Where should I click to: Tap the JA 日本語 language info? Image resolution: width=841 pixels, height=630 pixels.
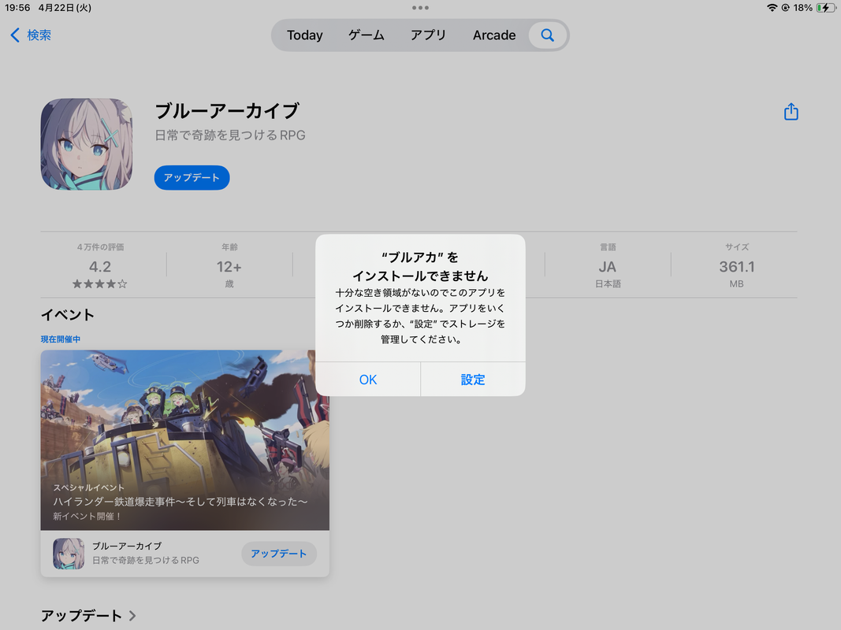607,266
